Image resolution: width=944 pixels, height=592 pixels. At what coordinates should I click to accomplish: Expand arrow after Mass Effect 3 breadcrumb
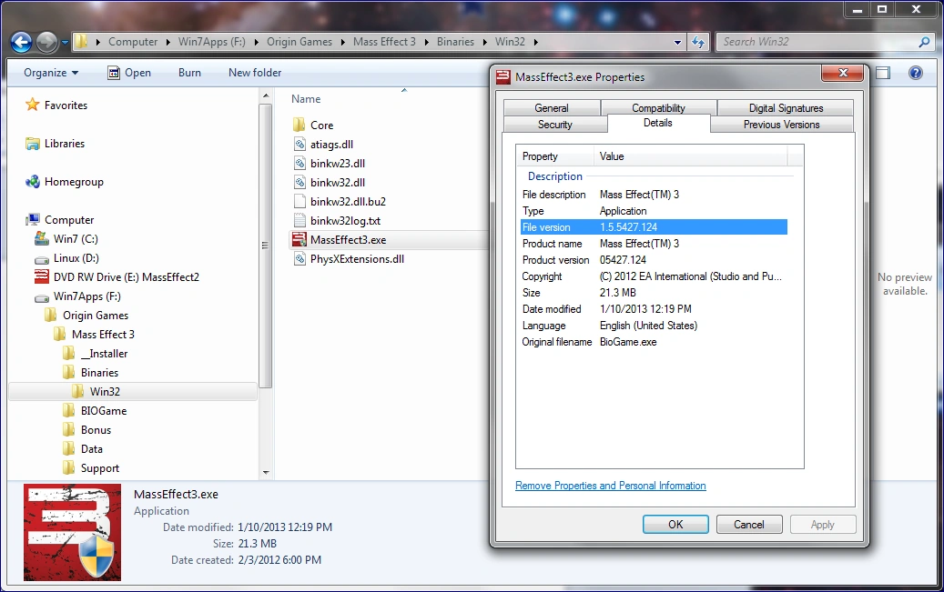click(x=426, y=42)
